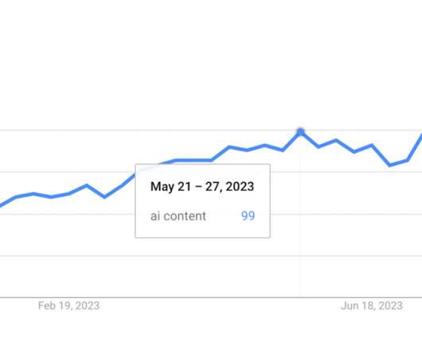The image size is (422, 352).
Task: Click the tooltip date May 21 – 27, 2023
Action: (202, 186)
